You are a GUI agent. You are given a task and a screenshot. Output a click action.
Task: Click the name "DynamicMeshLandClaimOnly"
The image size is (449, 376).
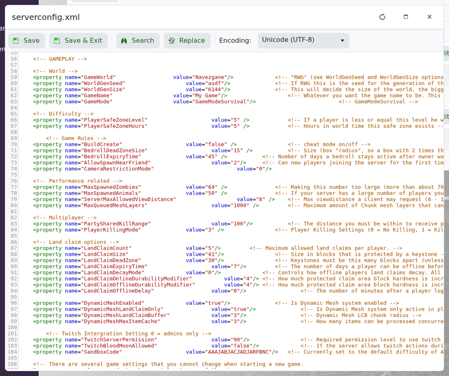pyautogui.click(x=122, y=309)
